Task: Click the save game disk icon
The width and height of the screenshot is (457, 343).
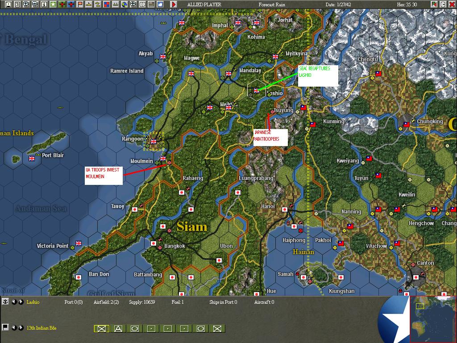Action: 8,4
